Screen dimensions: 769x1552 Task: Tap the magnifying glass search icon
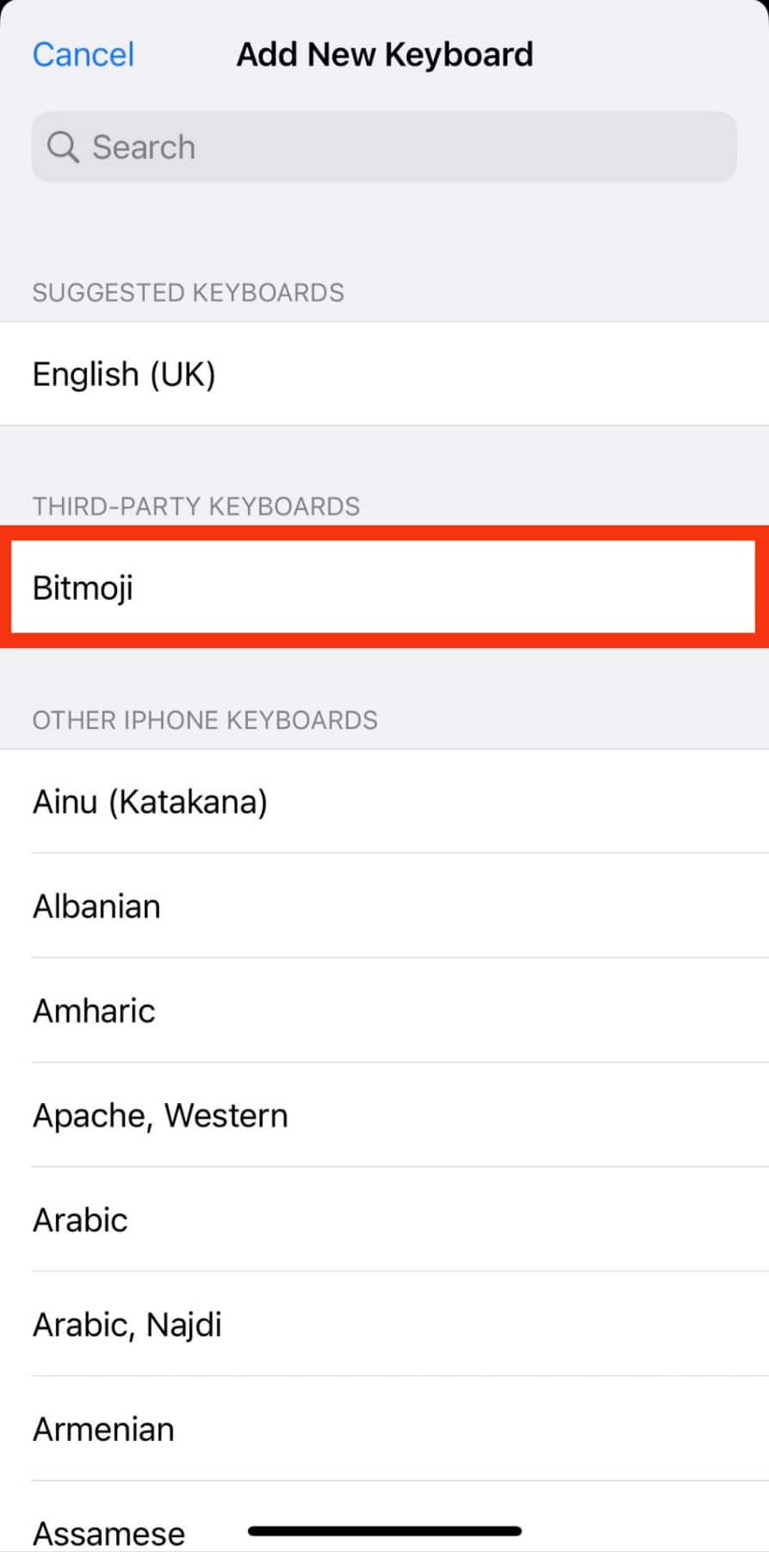63,147
